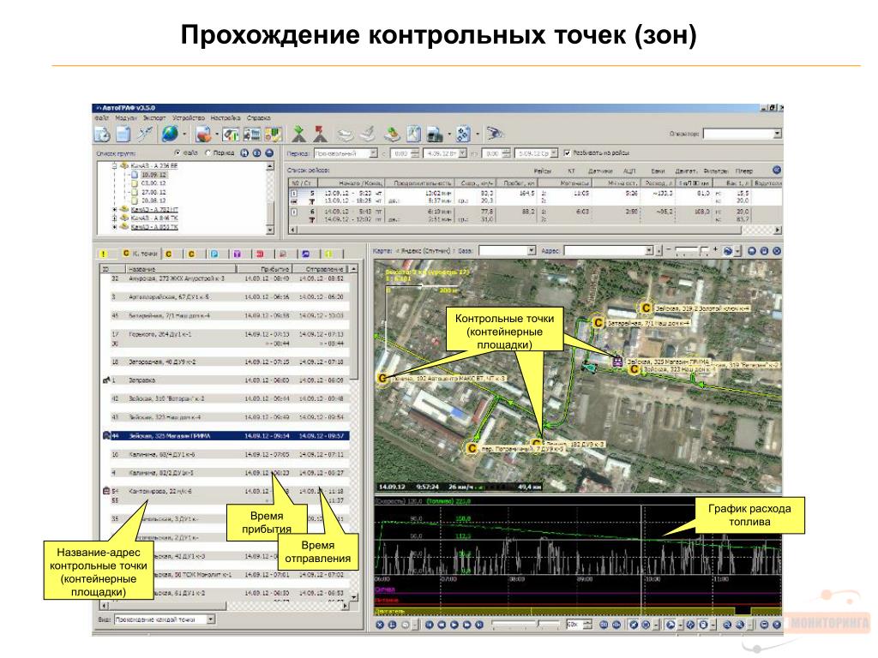Open the Справка menu
This screenshot has height=658, width=878.
click(258, 118)
